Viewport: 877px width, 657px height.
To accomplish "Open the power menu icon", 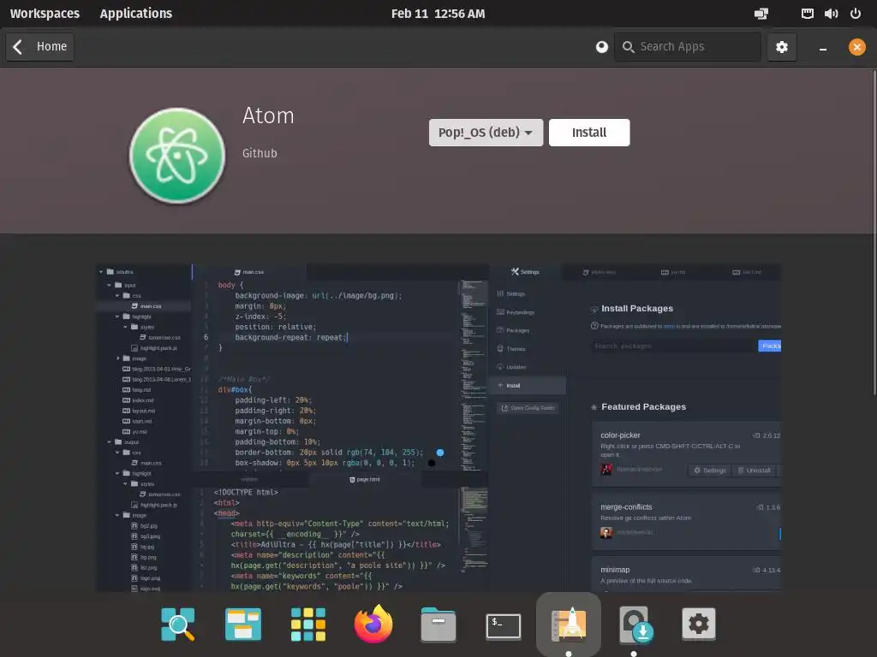I will click(x=856, y=14).
